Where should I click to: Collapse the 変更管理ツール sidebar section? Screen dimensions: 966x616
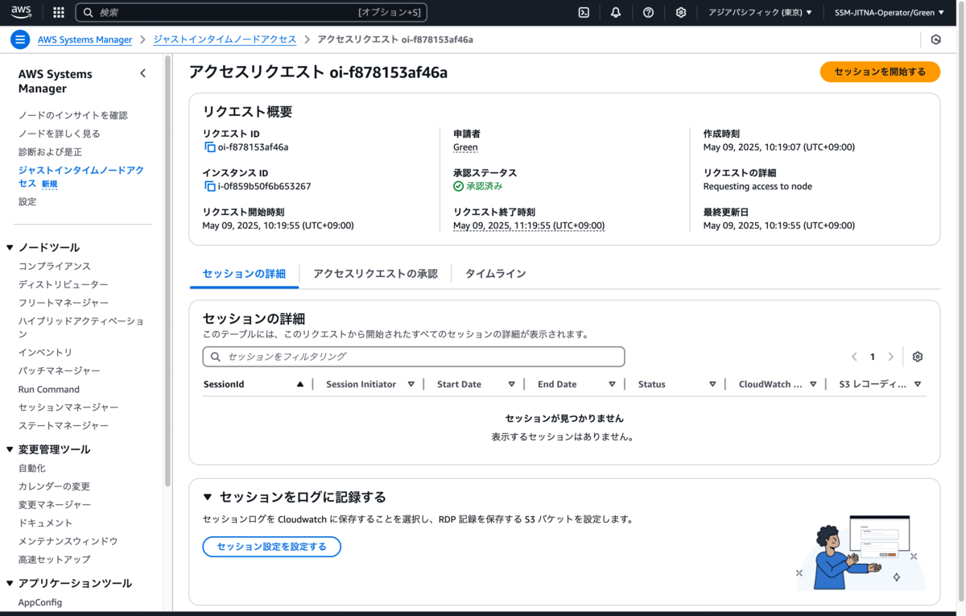click(x=10, y=449)
